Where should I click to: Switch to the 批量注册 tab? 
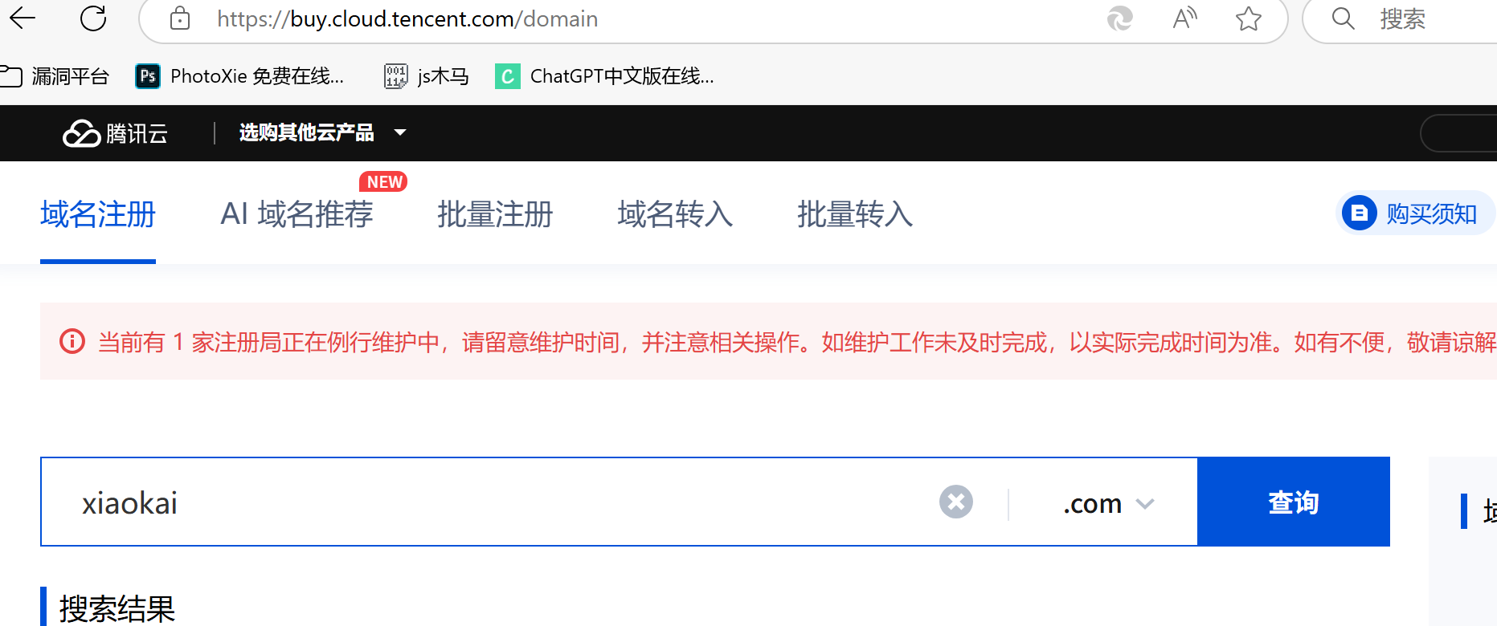coord(495,214)
